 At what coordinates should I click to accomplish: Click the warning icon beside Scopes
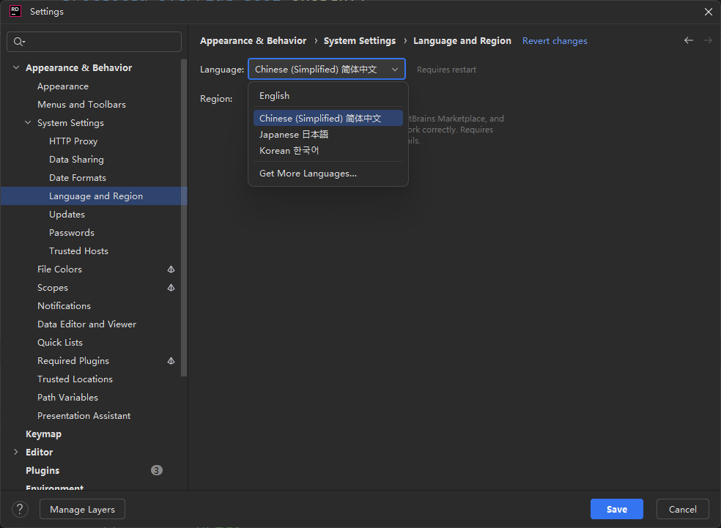click(x=171, y=287)
